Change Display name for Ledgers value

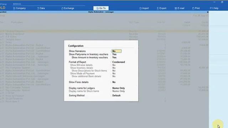[x=119, y=88]
